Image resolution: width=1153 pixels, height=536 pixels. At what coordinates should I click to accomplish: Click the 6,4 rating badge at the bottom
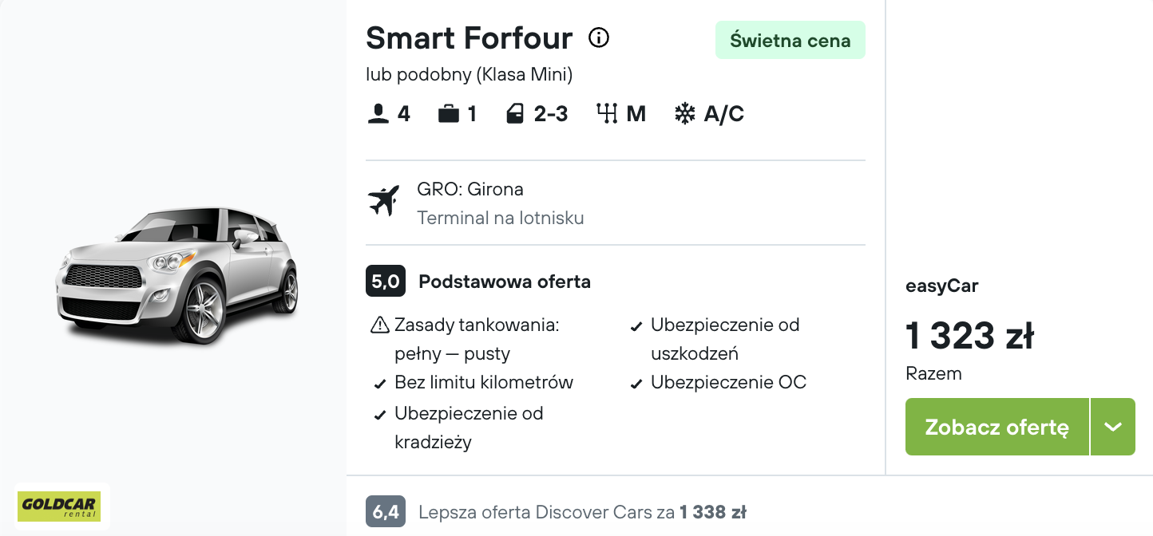(x=385, y=511)
